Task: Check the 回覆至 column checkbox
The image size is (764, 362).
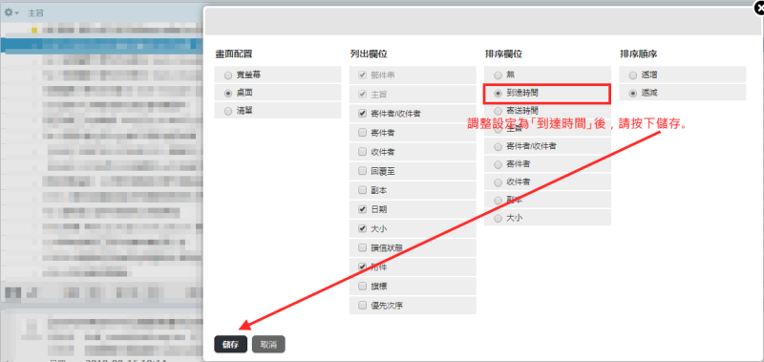Action: [x=362, y=171]
